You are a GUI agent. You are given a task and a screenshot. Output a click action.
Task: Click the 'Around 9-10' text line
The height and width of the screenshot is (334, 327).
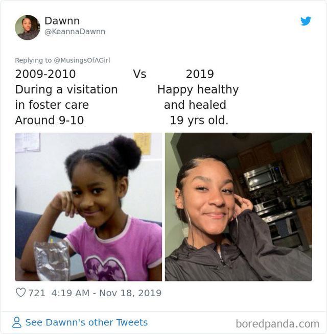click(50, 120)
